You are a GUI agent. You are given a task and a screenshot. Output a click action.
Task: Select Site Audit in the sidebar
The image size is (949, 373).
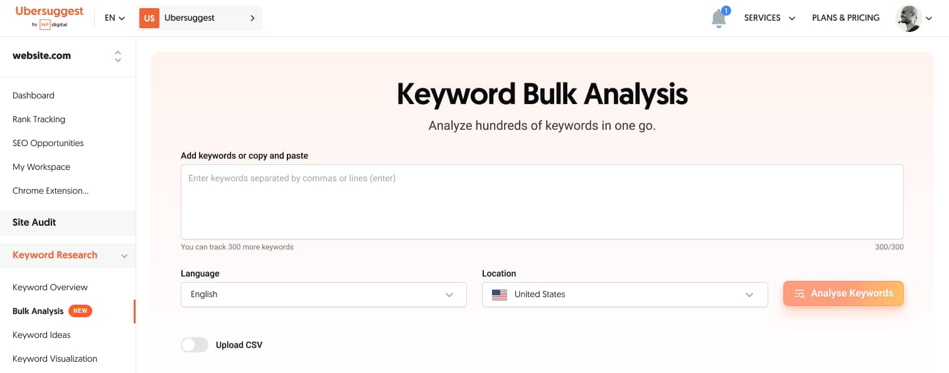35,222
